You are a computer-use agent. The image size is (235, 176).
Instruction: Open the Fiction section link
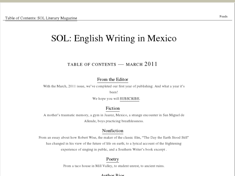pyautogui.click(x=112, y=108)
